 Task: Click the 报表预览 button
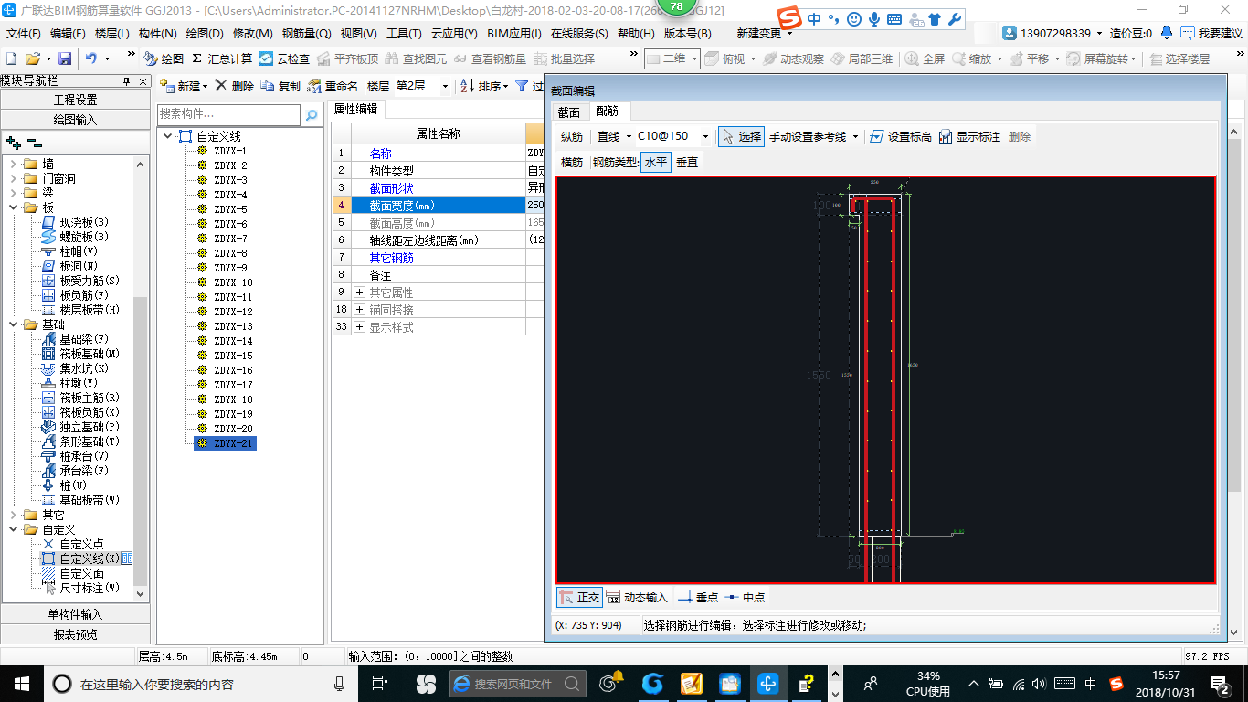(75, 634)
